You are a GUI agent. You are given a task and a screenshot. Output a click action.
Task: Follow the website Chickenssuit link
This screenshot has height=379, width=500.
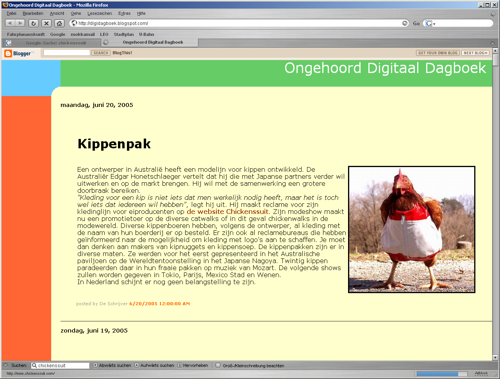228,212
